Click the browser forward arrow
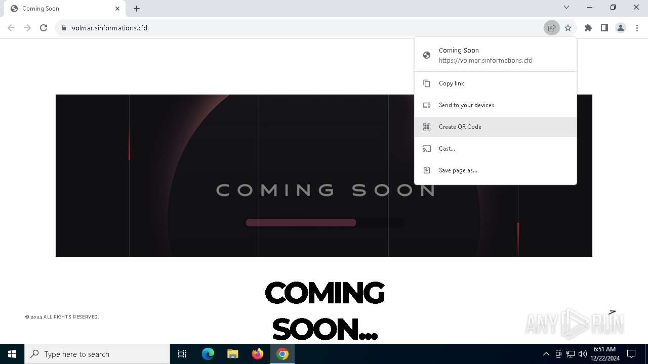 pos(27,28)
